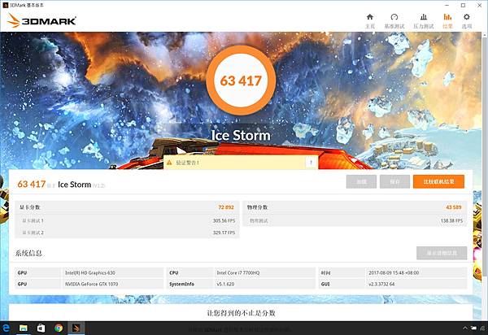This screenshot has width=488, height=335.
Task: Click the vertical scrollbar on the right edge
Action: pos(485,155)
